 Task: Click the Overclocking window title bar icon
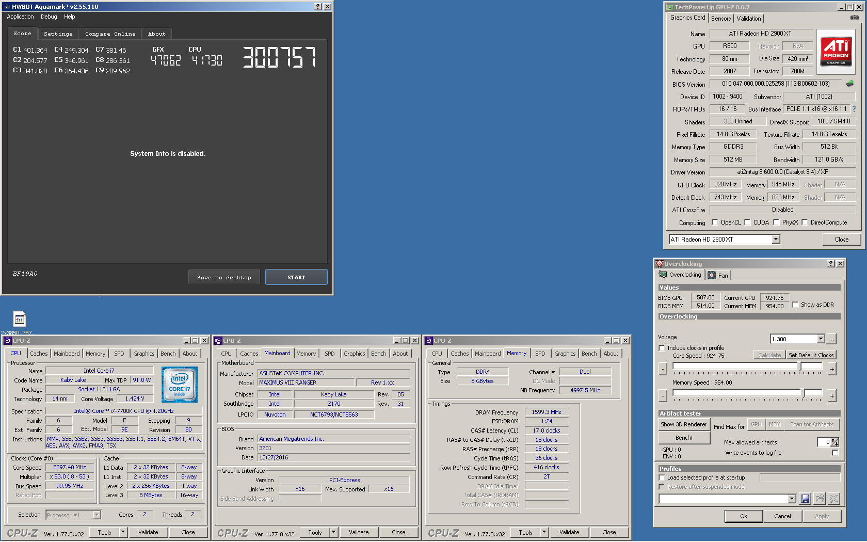tap(659, 264)
